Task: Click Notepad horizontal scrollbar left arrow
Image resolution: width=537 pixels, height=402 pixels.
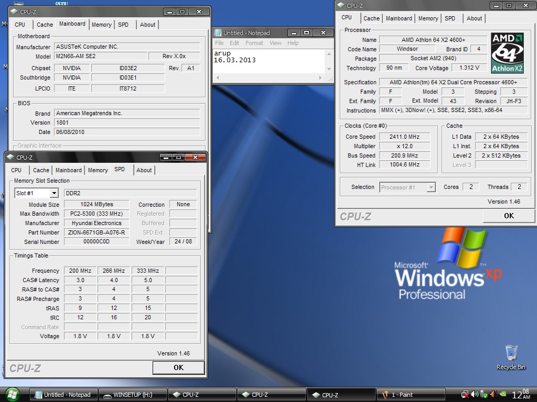Action: pos(217,78)
